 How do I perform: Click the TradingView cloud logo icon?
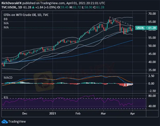(5, 121)
